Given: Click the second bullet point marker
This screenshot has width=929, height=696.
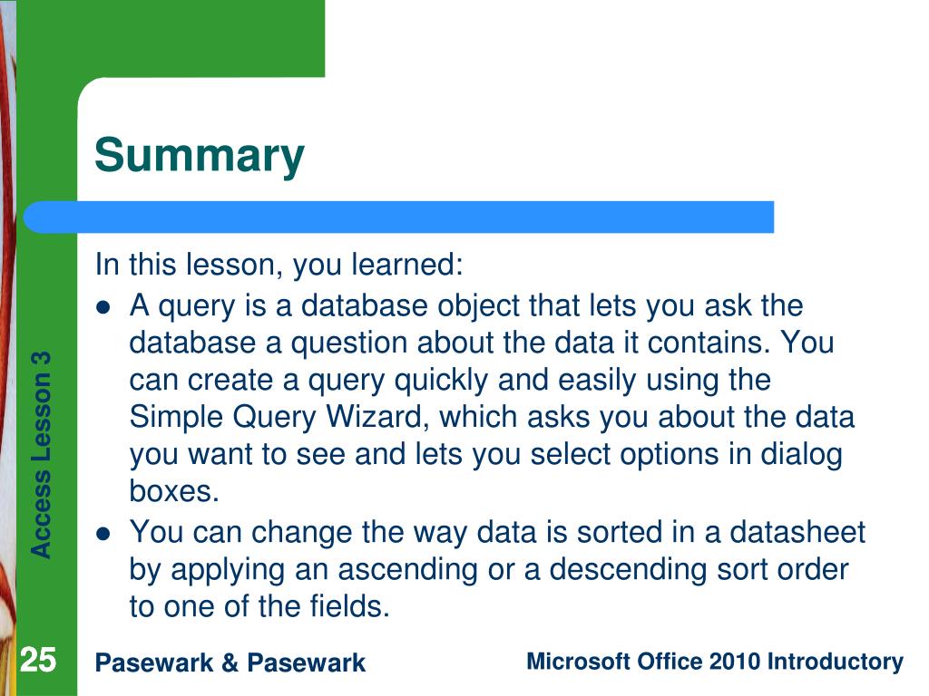Looking at the screenshot, I should tap(103, 534).
